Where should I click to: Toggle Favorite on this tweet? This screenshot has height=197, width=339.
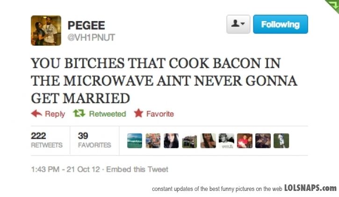160,114
